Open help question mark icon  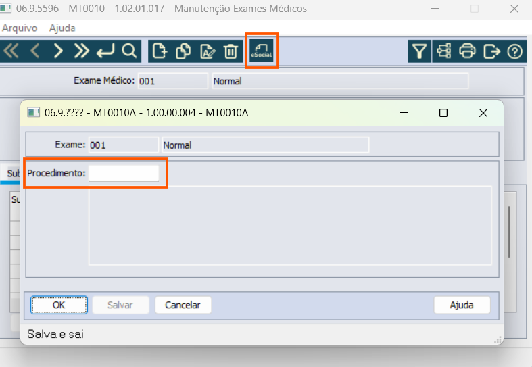514,51
